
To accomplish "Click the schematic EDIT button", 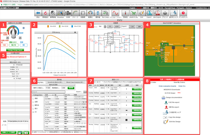I will [117, 27].
